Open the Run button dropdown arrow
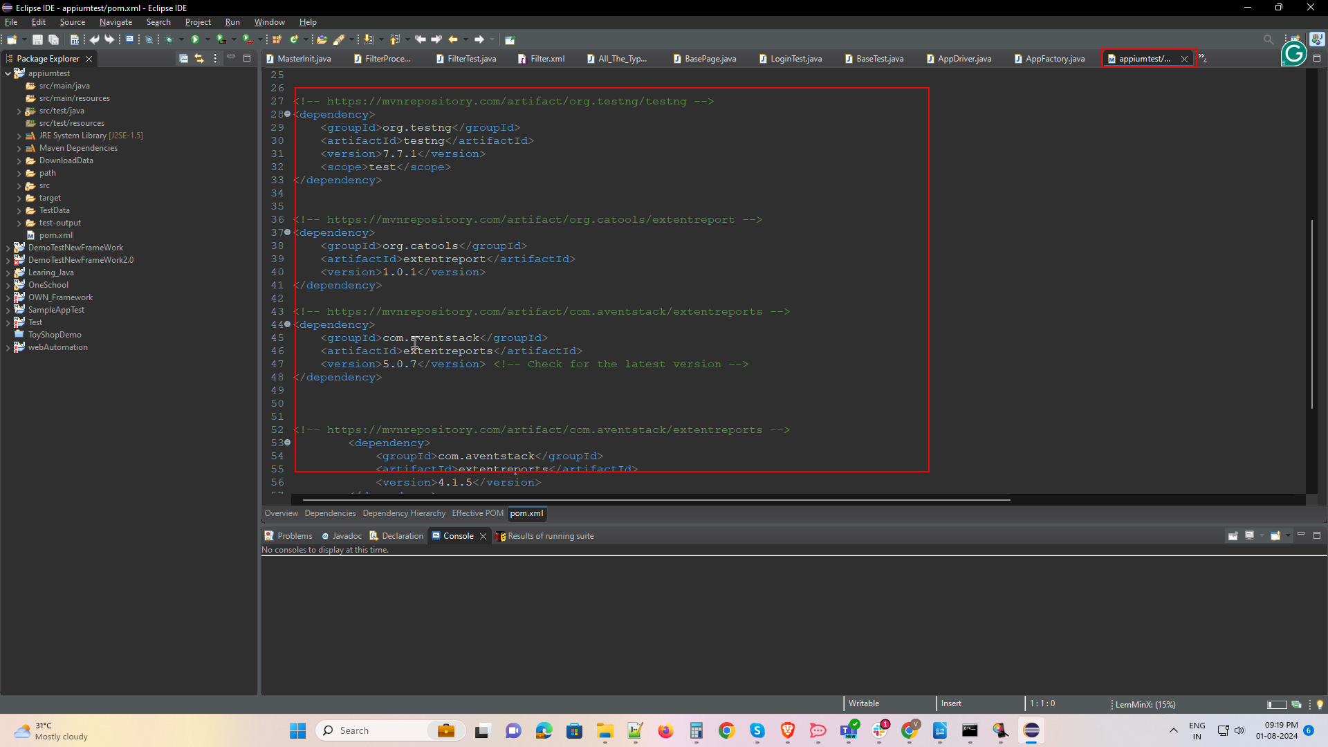 tap(207, 39)
